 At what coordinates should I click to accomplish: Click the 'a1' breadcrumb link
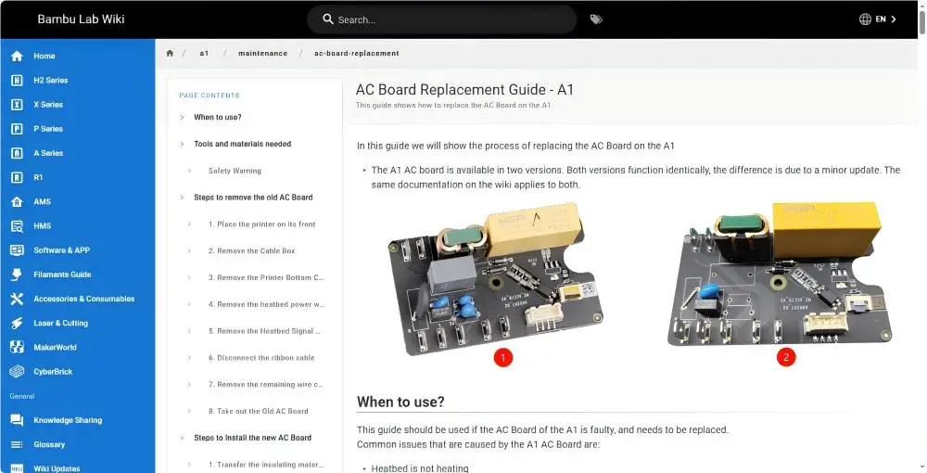coord(204,53)
